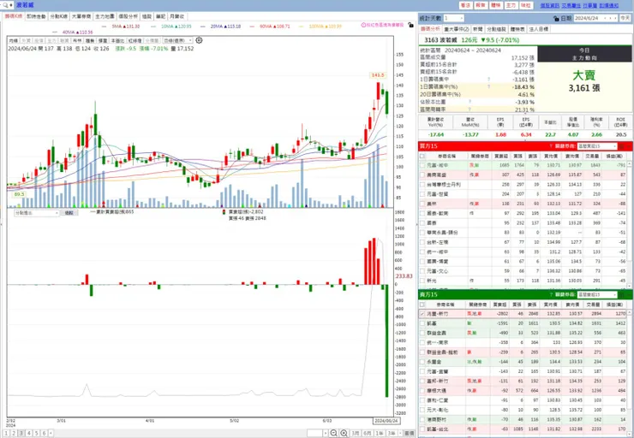Viewport: 634px width, 438px height.
Task: Tick the 美商高盛 row checkbox
Action: [422, 175]
